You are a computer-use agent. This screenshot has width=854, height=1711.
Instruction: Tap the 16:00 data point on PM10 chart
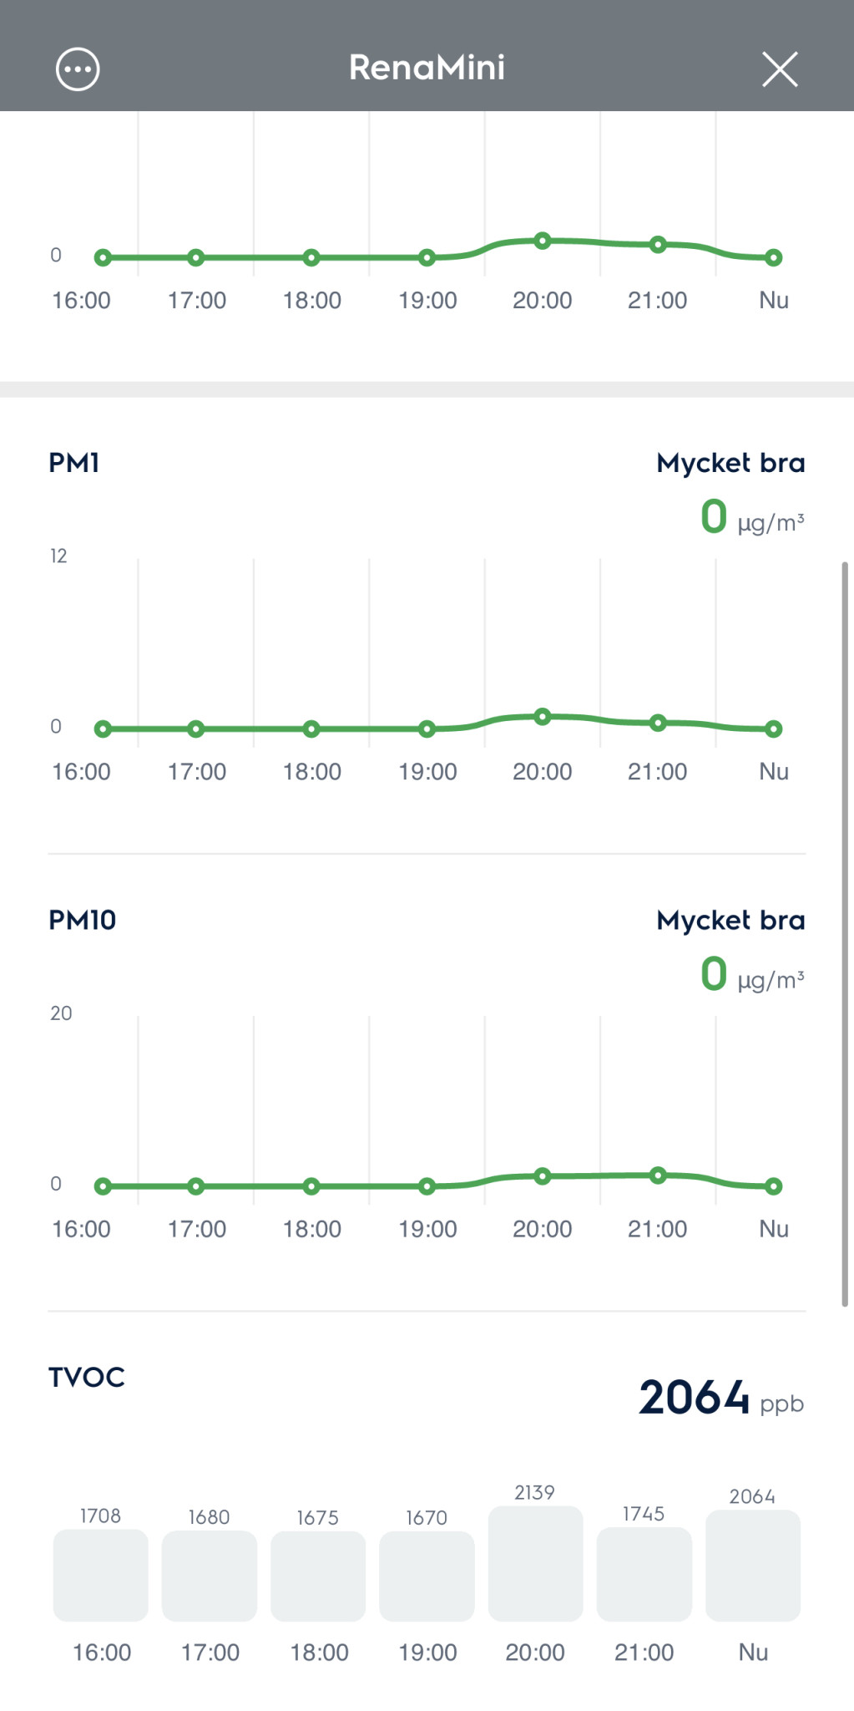point(103,1186)
